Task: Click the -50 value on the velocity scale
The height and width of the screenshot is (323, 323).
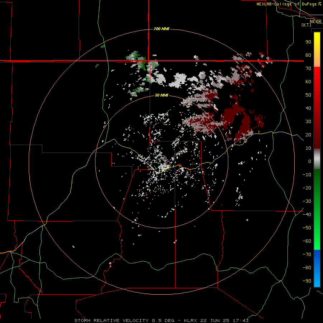Action: 307,228
